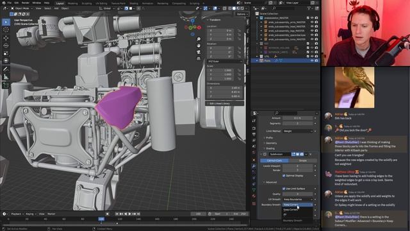Hide subassembly_arms_MASTER with its eye icon
Image resolution: width=410 pixels, height=231 pixels.
(312, 22)
